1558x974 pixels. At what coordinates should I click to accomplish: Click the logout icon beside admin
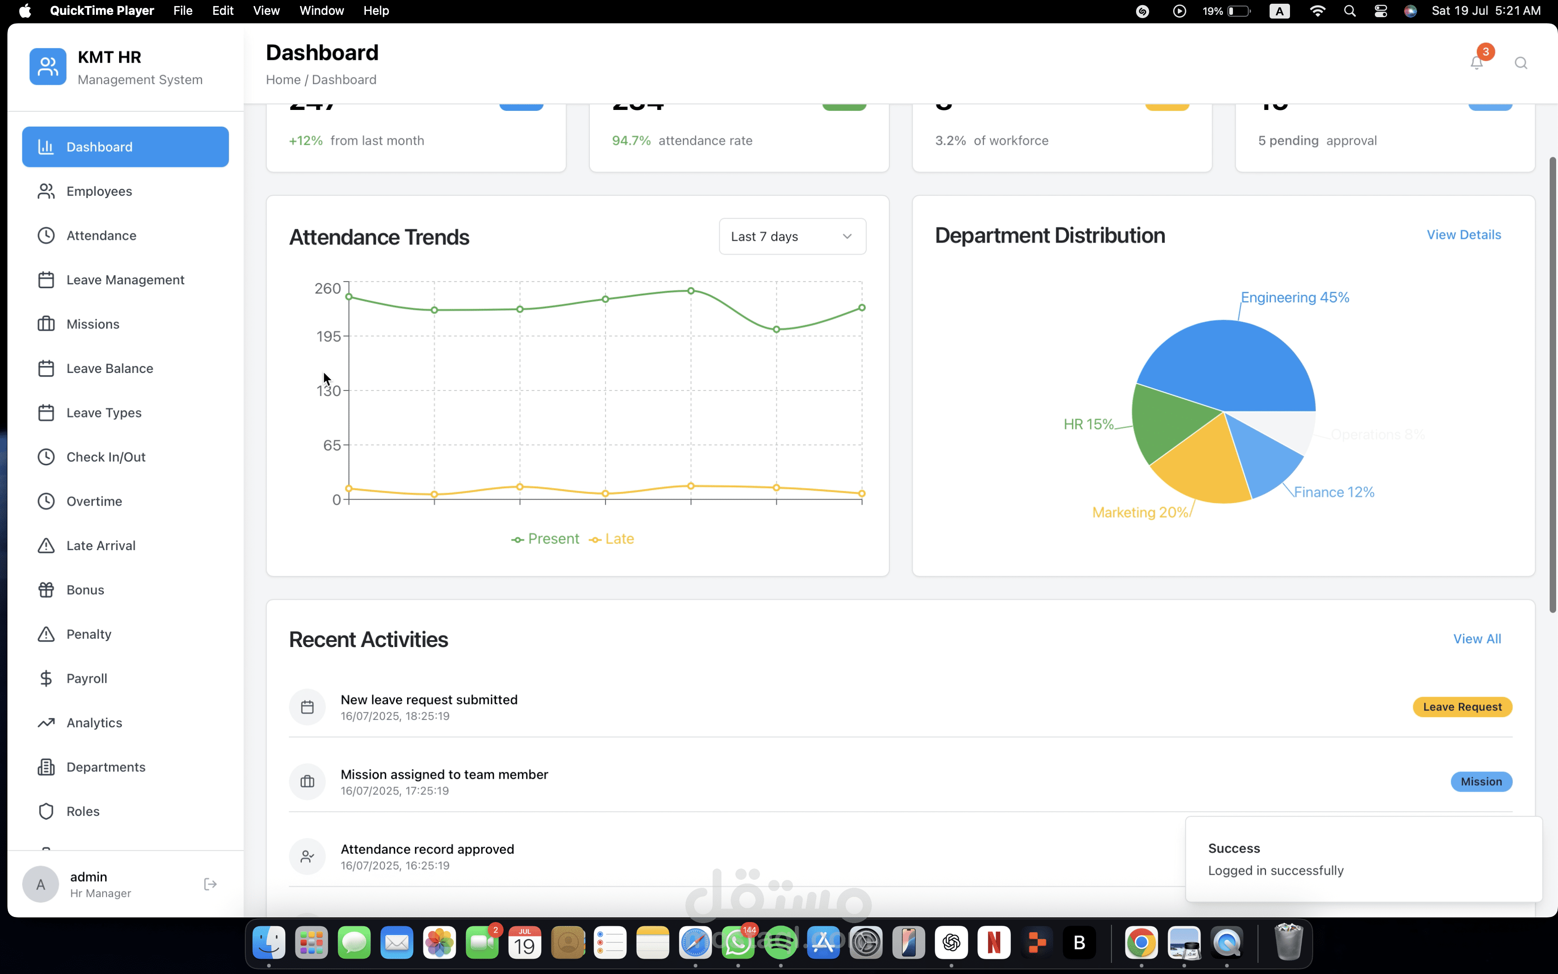210,884
